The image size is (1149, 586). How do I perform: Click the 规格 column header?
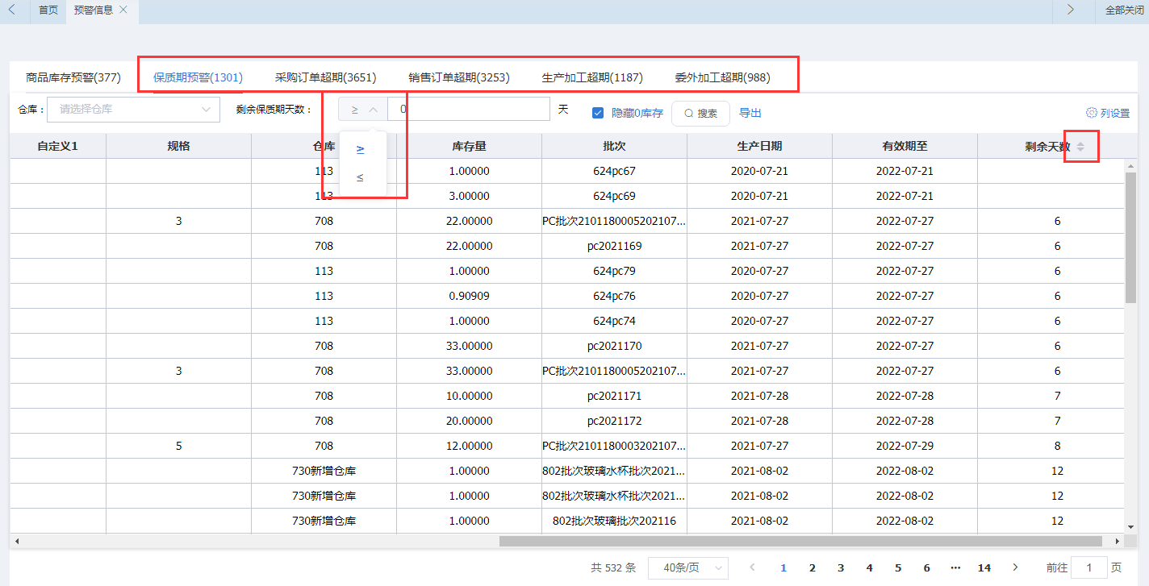click(x=178, y=147)
